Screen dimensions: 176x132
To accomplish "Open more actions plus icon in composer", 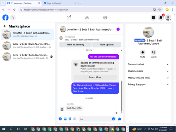I will [x=60, y=119].
